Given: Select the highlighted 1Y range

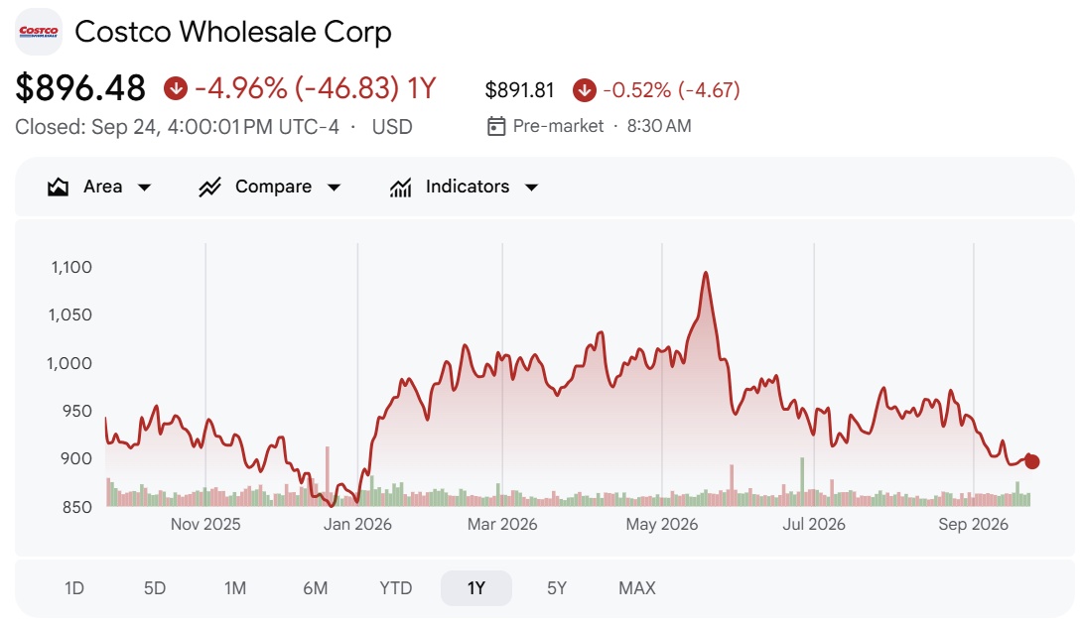Looking at the screenshot, I should point(476,588).
